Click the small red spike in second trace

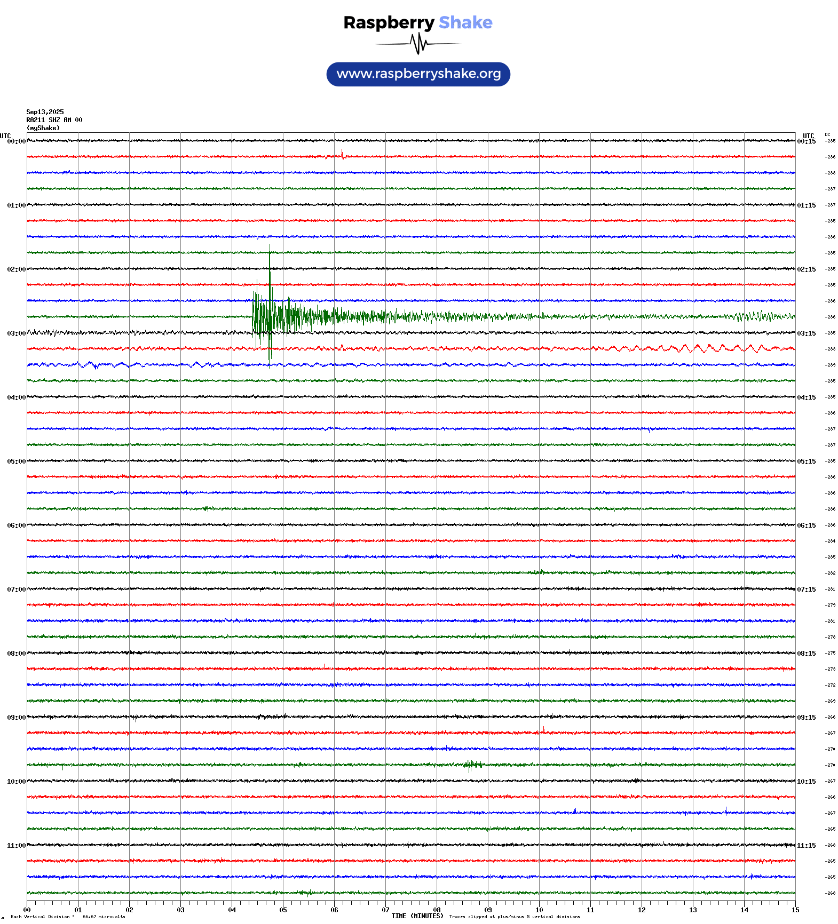coord(342,154)
